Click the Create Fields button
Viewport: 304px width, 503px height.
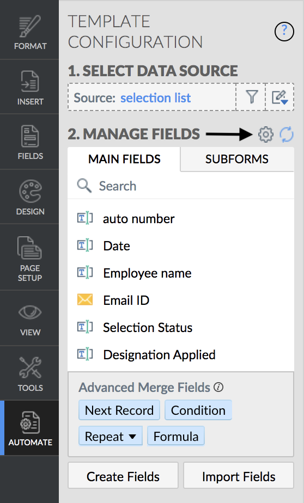pyautogui.click(x=123, y=476)
